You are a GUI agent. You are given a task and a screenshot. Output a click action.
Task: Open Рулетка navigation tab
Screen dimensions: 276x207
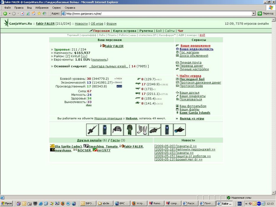click(146, 31)
